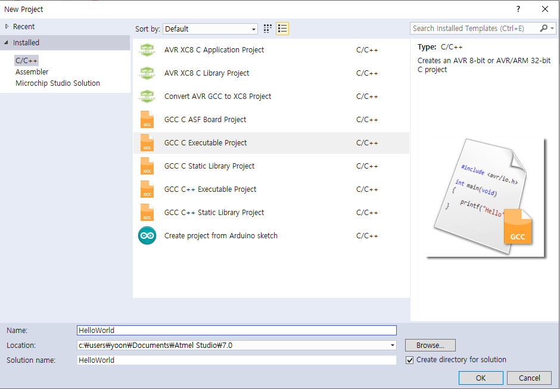
Task: Click the AVR XC8 C Library Project icon
Action: [147, 73]
